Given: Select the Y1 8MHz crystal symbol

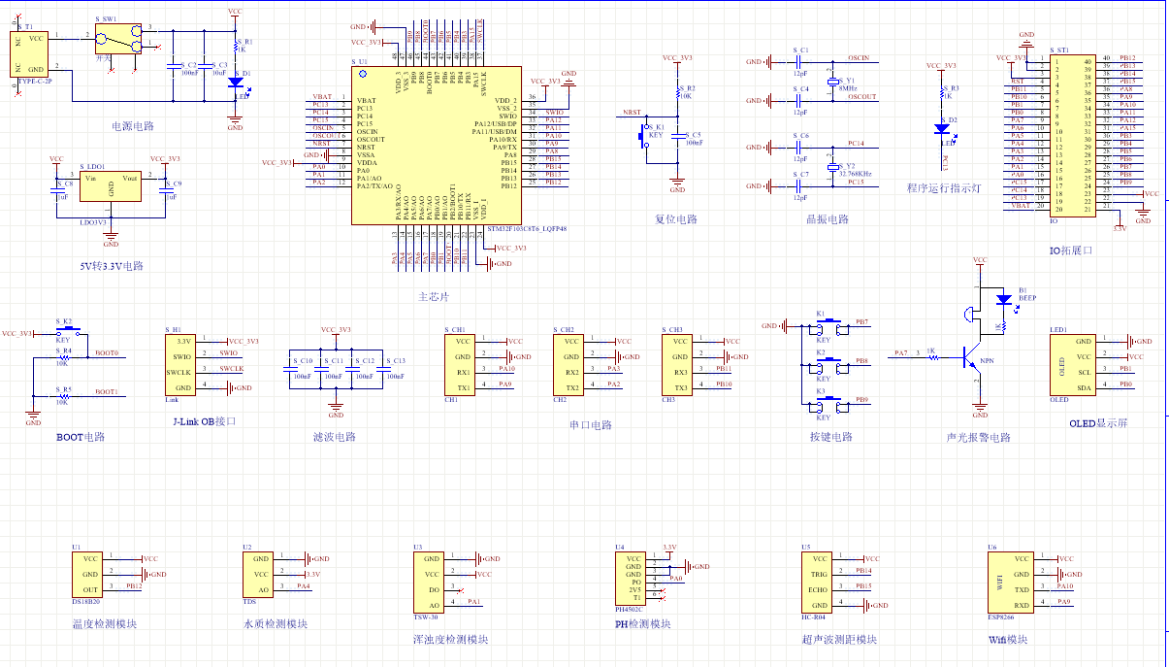Looking at the screenshot, I should click(x=831, y=83).
